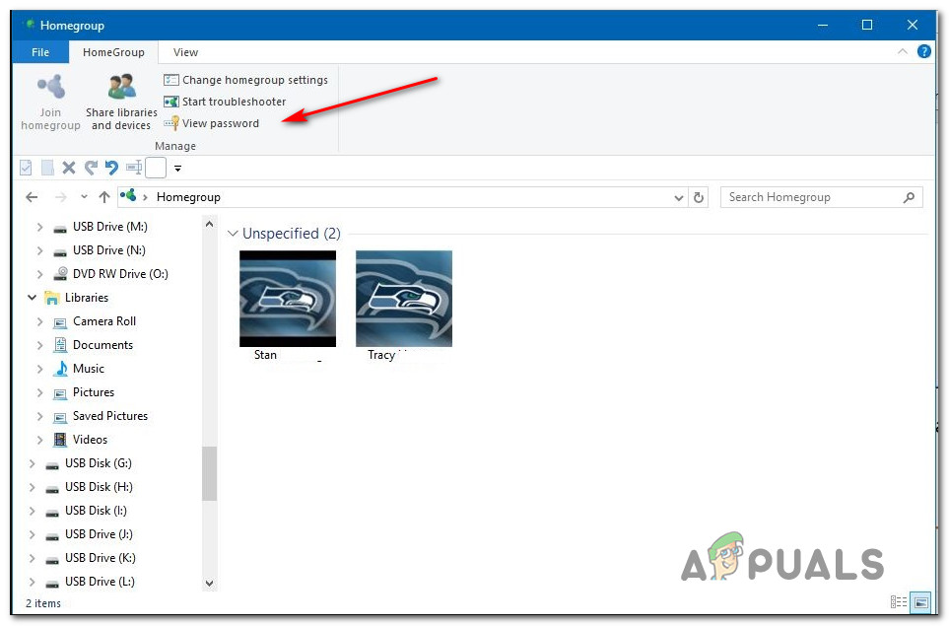Refresh the Homegroup view

pyautogui.click(x=699, y=197)
